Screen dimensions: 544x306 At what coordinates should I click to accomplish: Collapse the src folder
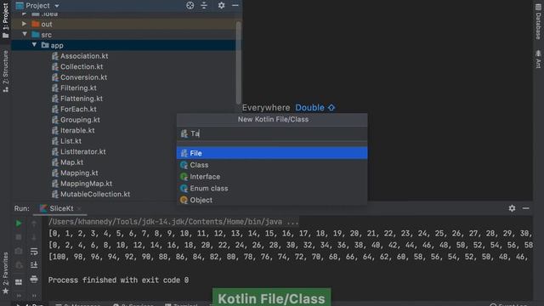(25, 34)
